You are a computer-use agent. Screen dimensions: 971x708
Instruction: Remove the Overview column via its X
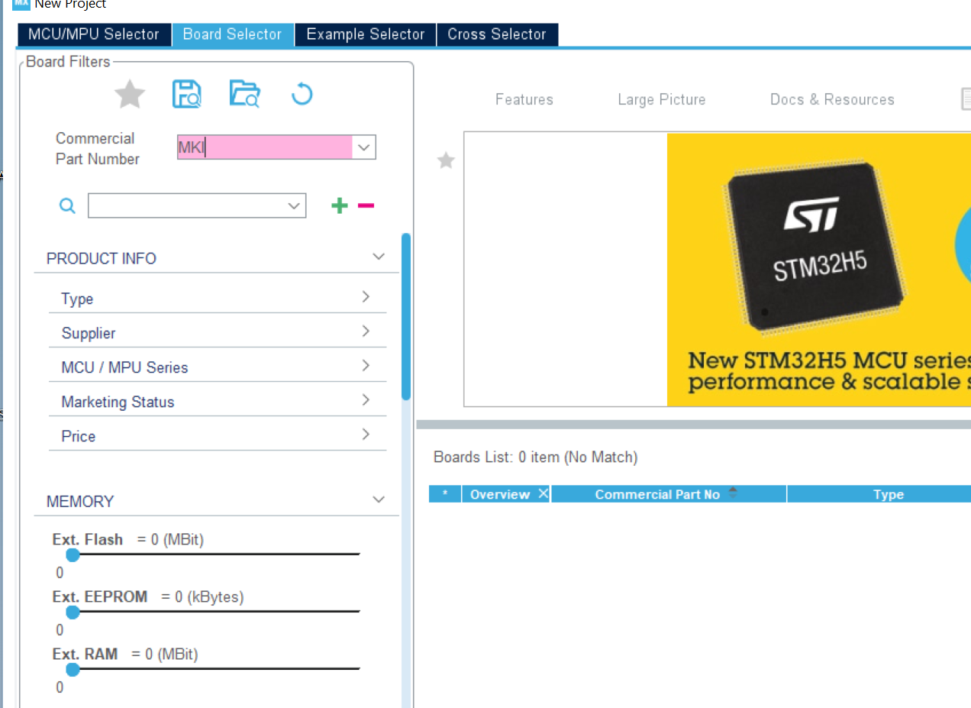pyautogui.click(x=543, y=493)
